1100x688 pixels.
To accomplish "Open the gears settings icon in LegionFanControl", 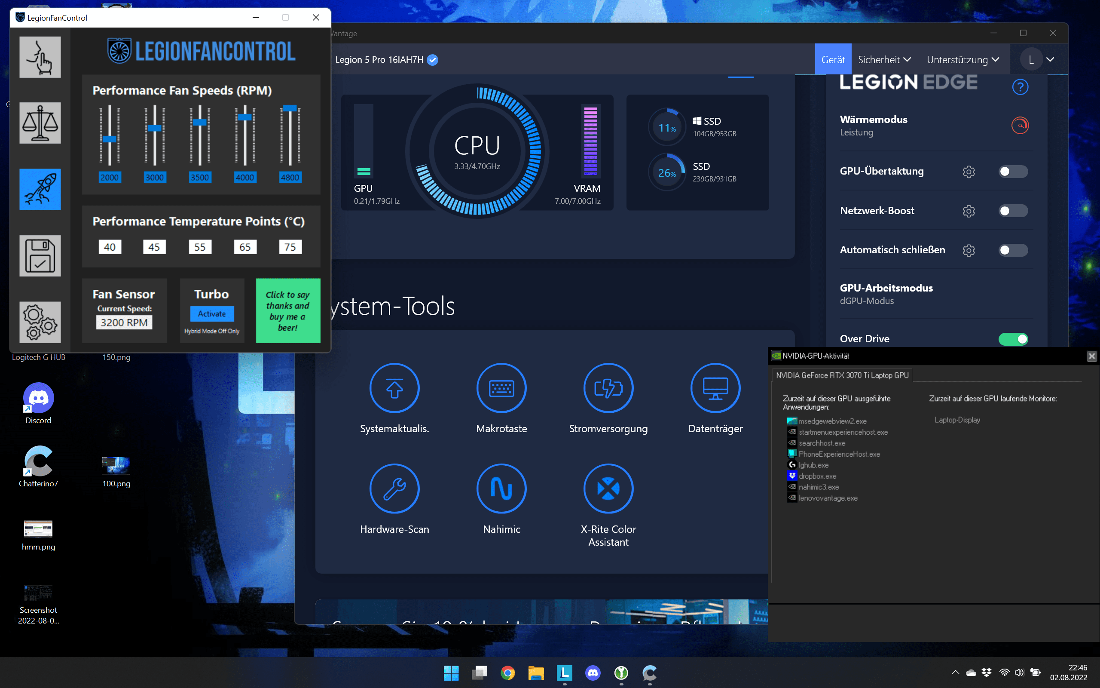I will [40, 322].
